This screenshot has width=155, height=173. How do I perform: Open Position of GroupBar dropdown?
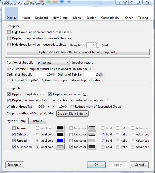(x=53, y=63)
